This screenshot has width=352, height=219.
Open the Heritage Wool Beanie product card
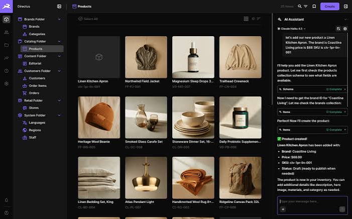pyautogui.click(x=99, y=123)
